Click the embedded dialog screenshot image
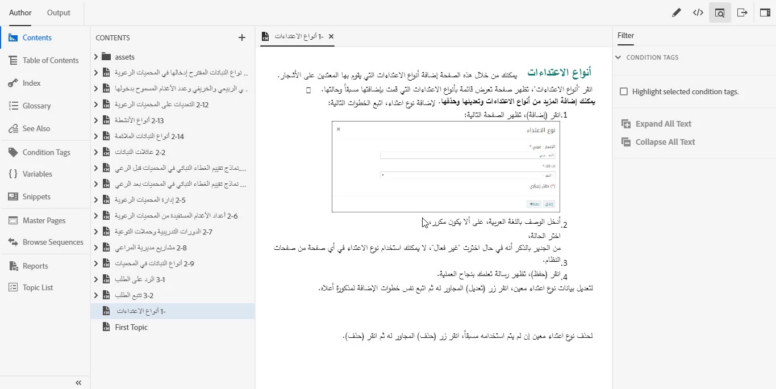Screen dimensions: 776x389 [x=446, y=166]
